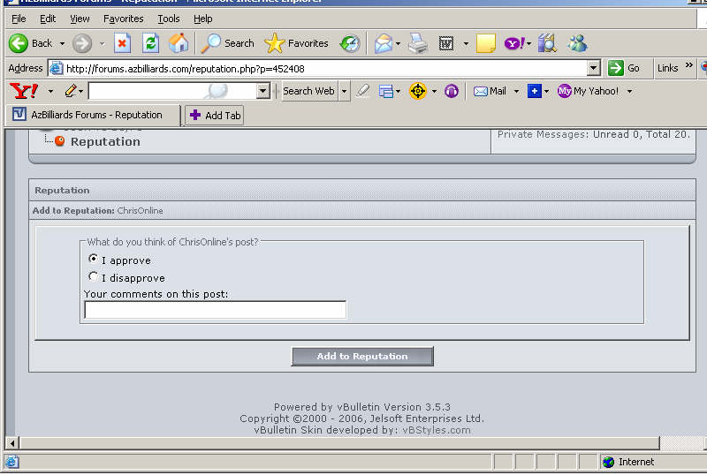Image resolution: width=707 pixels, height=475 pixels.
Task: Click the Stop loading icon
Action: [122, 43]
